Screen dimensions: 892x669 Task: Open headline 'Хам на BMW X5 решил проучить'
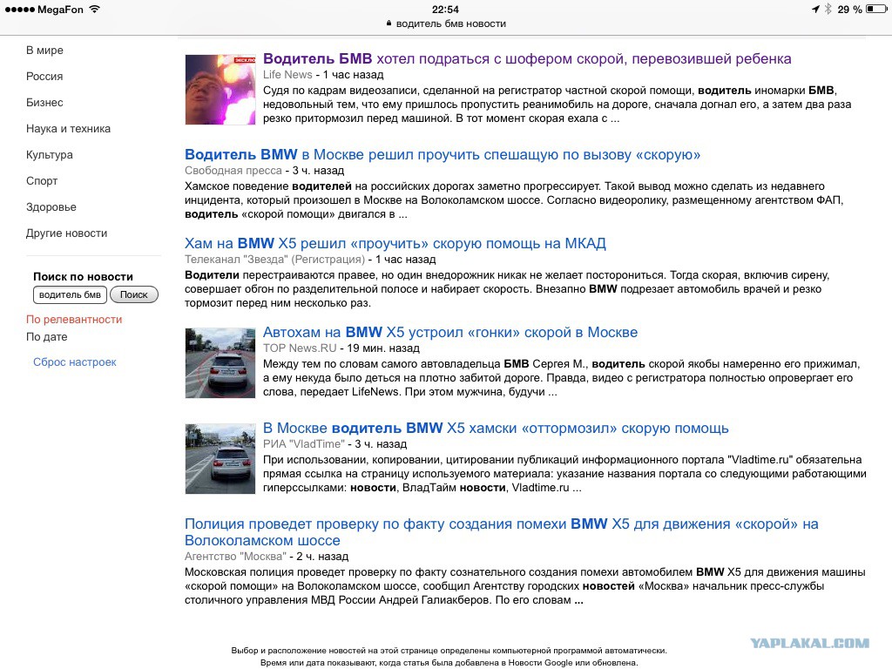[395, 243]
